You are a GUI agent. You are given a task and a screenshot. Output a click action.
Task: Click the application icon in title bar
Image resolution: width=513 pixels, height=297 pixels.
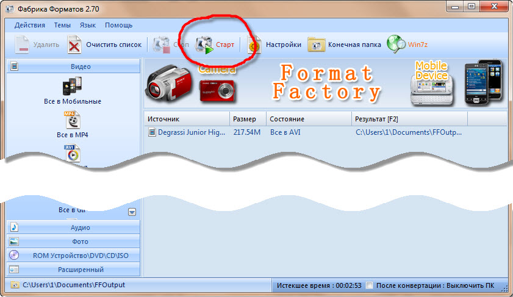[x=10, y=9]
